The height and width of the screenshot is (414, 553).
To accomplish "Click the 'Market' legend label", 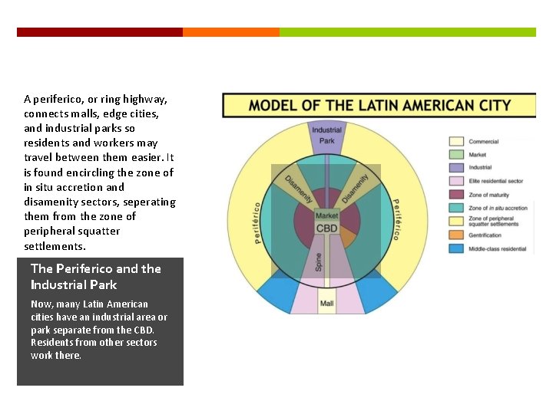I will pos(477,155).
